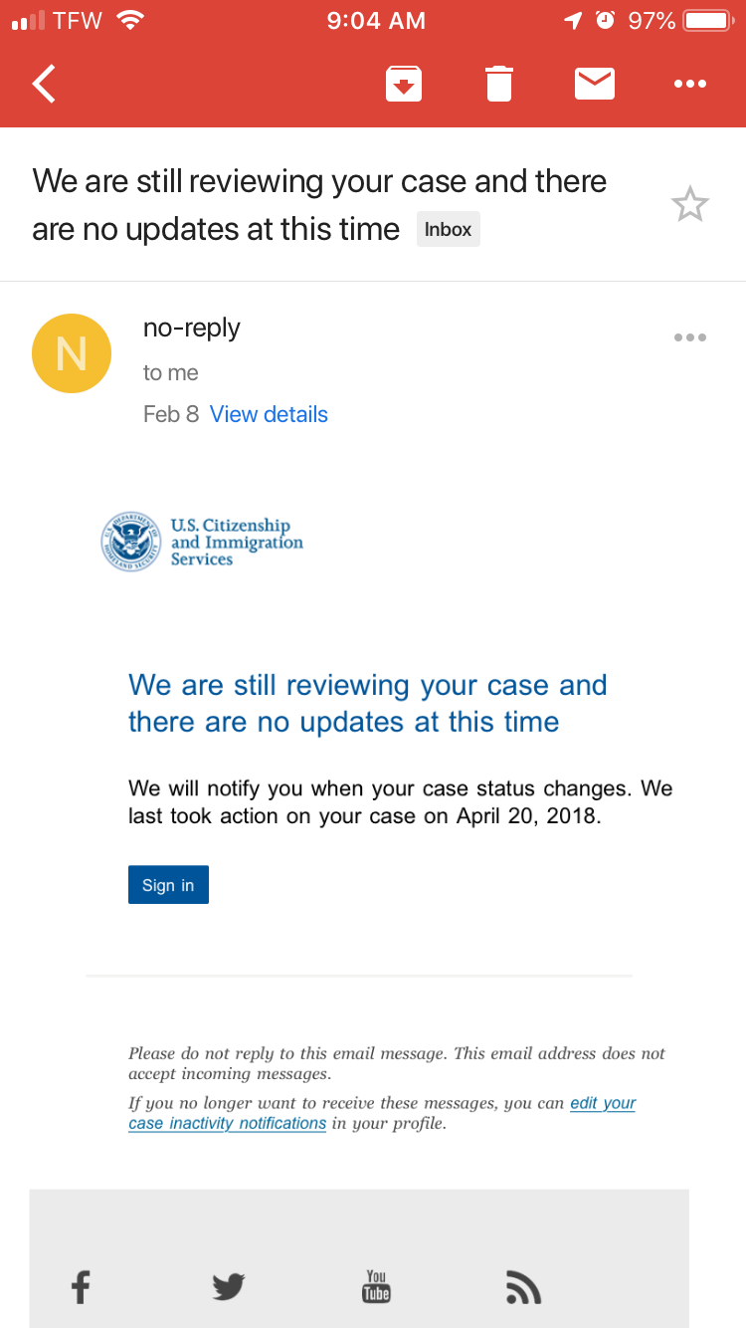Tap the no-reply sender name
Viewport: 746px width, 1328px height.
pyautogui.click(x=192, y=328)
